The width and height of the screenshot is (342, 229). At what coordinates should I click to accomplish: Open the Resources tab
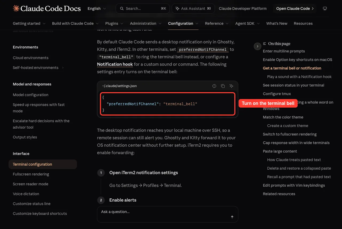[303, 23]
